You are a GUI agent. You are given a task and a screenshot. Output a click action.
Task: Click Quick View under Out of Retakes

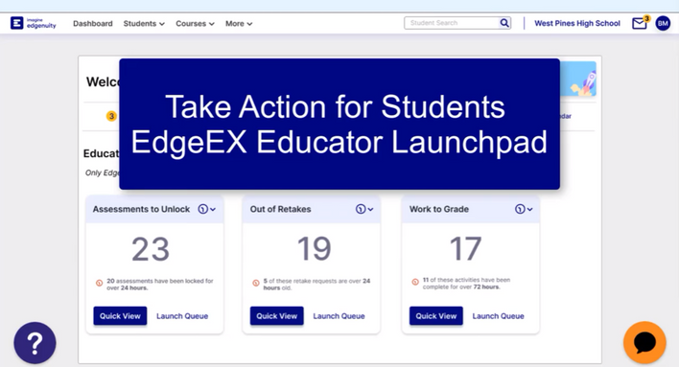tap(277, 316)
